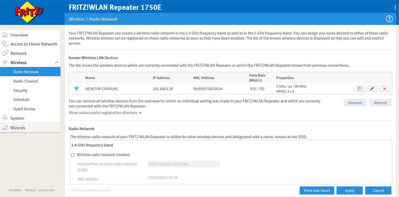Open the Contents link
This screenshot has width=399, height=197.
tap(15, 190)
